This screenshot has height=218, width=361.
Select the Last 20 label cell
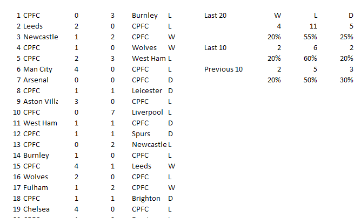[216, 16]
